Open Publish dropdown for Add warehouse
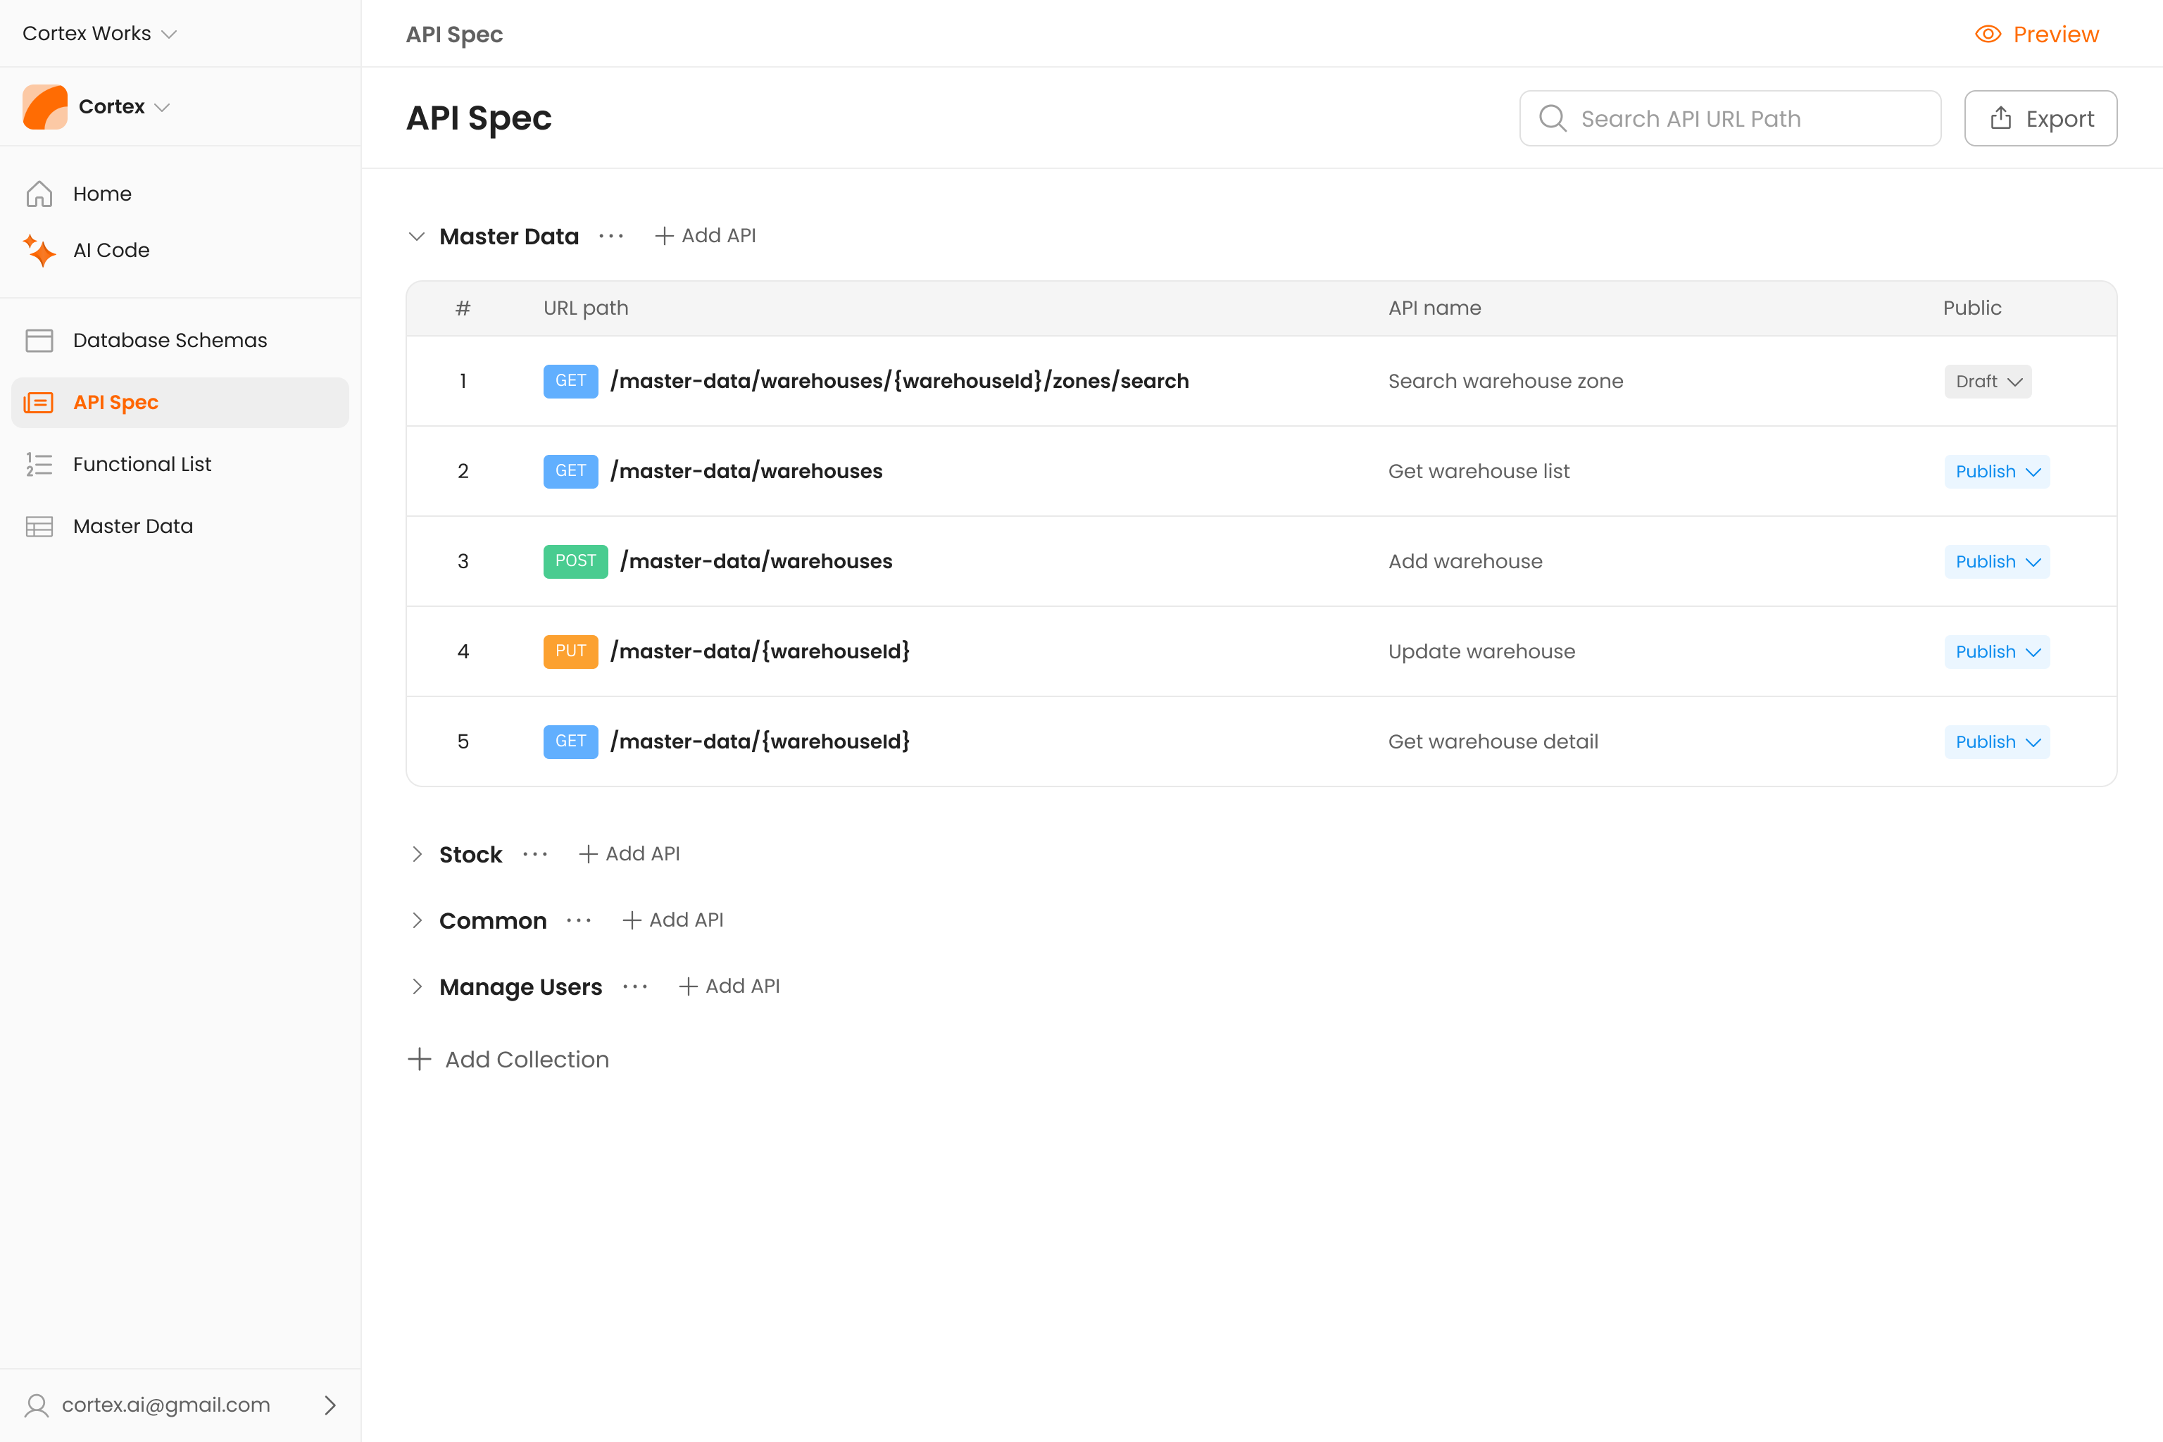The height and width of the screenshot is (1442, 2163). 1997,561
